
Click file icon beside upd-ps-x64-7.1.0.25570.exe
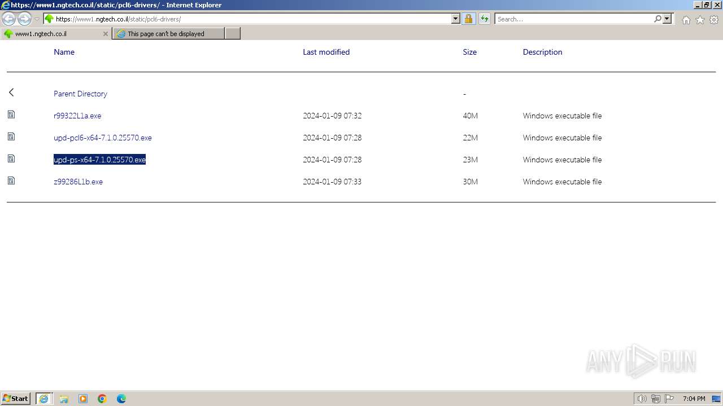(11, 158)
